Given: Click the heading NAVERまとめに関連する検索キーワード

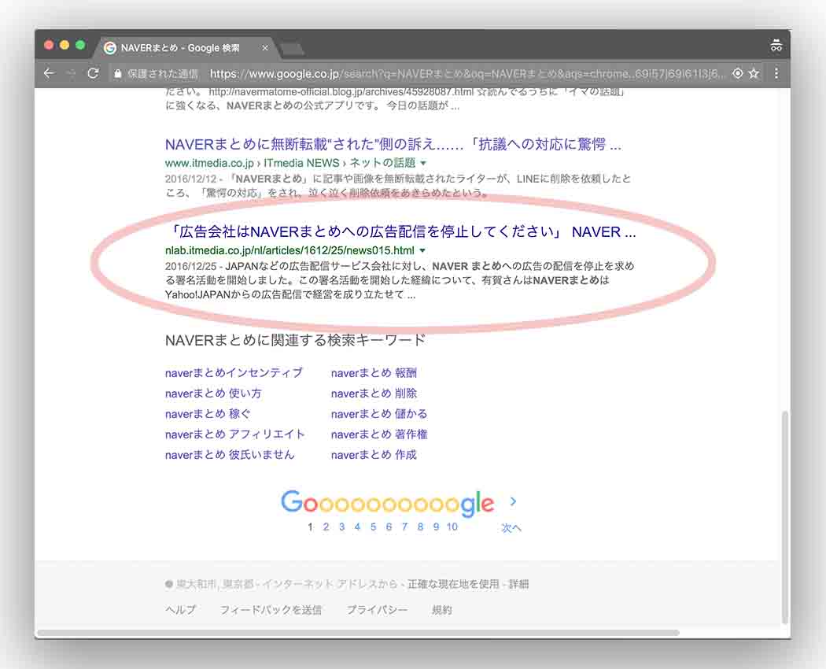Looking at the screenshot, I should click(295, 341).
